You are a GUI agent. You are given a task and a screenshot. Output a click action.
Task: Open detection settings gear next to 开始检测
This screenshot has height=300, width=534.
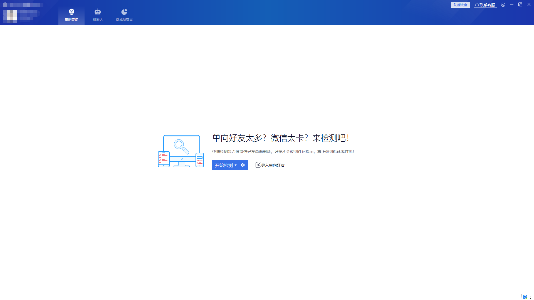243,165
